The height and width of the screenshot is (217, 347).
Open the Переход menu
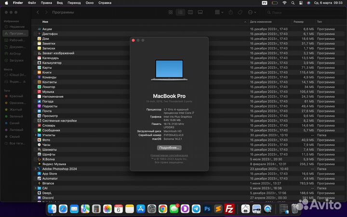pos(74,3)
